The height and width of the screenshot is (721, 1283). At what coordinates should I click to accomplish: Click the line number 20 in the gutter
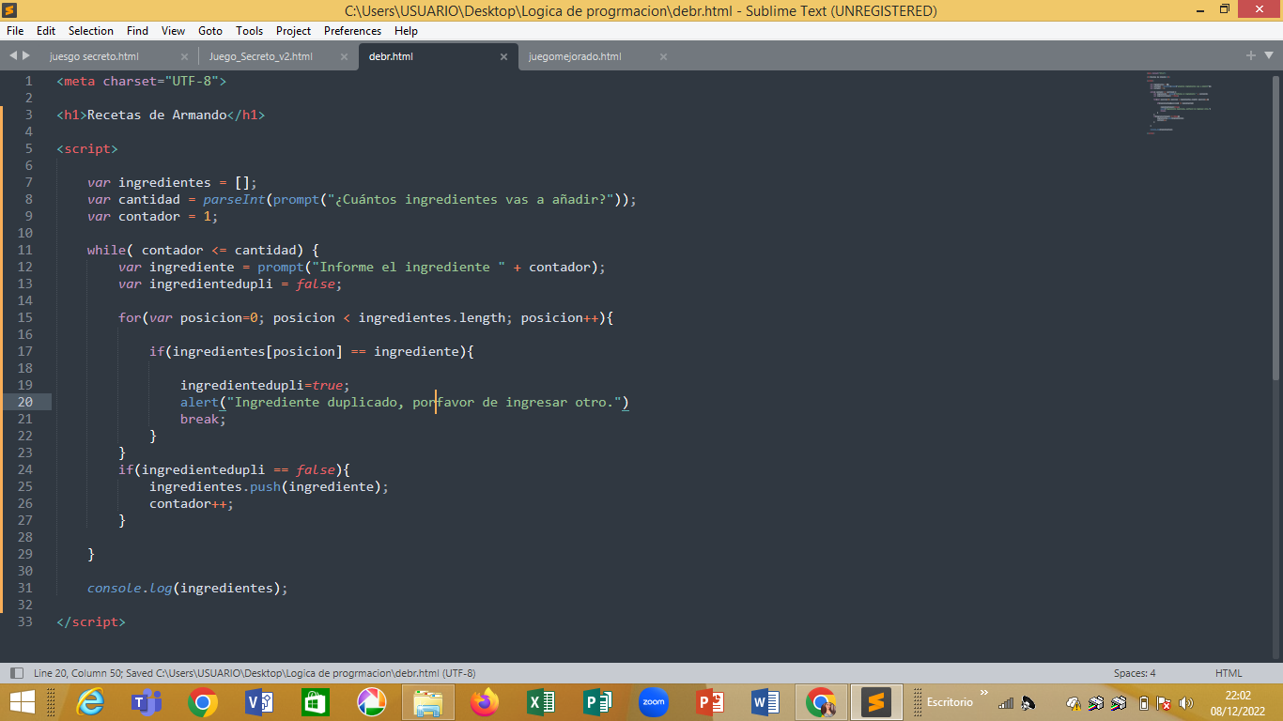point(24,402)
